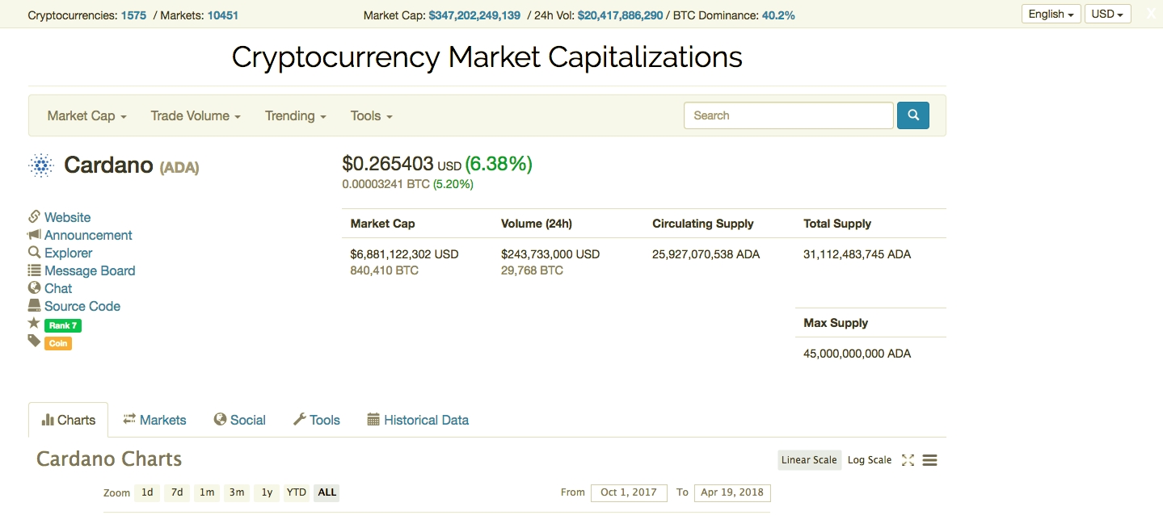Switch to the Tools tab
The height and width of the screenshot is (532, 1163).
coord(317,420)
